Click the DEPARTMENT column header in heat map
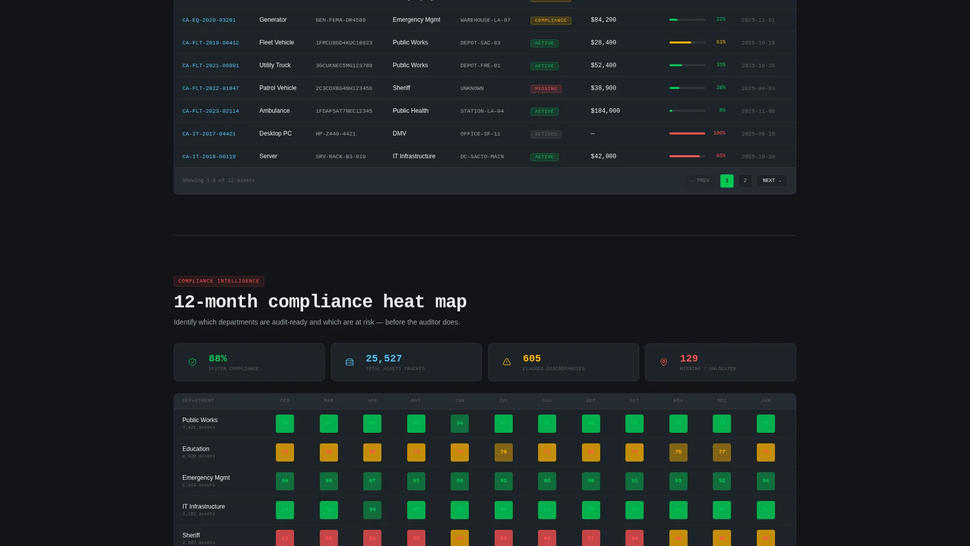 (x=198, y=401)
